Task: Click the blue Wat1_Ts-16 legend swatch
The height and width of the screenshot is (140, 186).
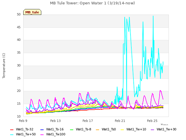Action: pyautogui.click(x=42, y=129)
